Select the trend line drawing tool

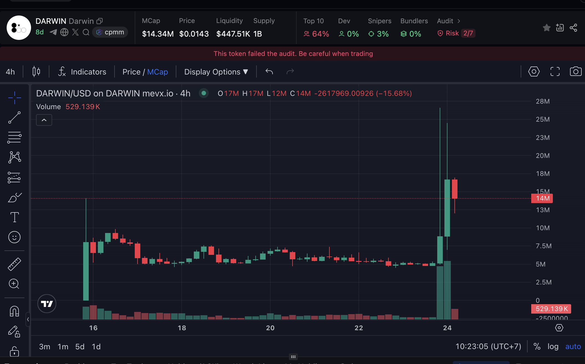pyautogui.click(x=14, y=117)
